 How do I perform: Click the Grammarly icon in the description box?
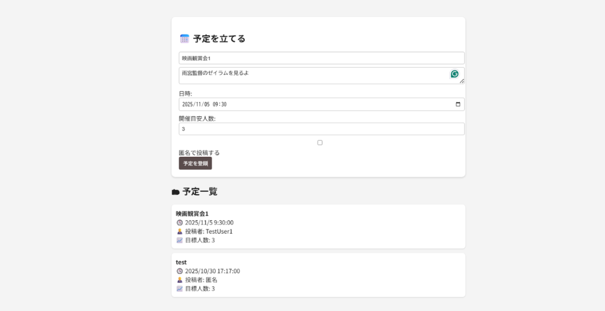tap(454, 74)
